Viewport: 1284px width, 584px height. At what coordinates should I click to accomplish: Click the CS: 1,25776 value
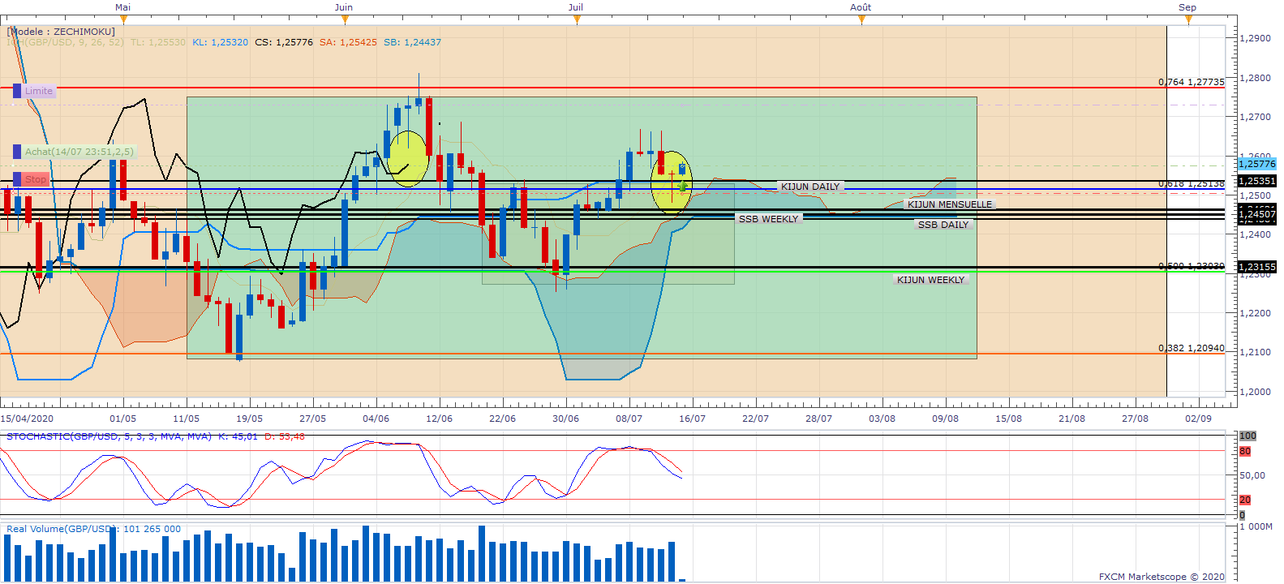284,42
